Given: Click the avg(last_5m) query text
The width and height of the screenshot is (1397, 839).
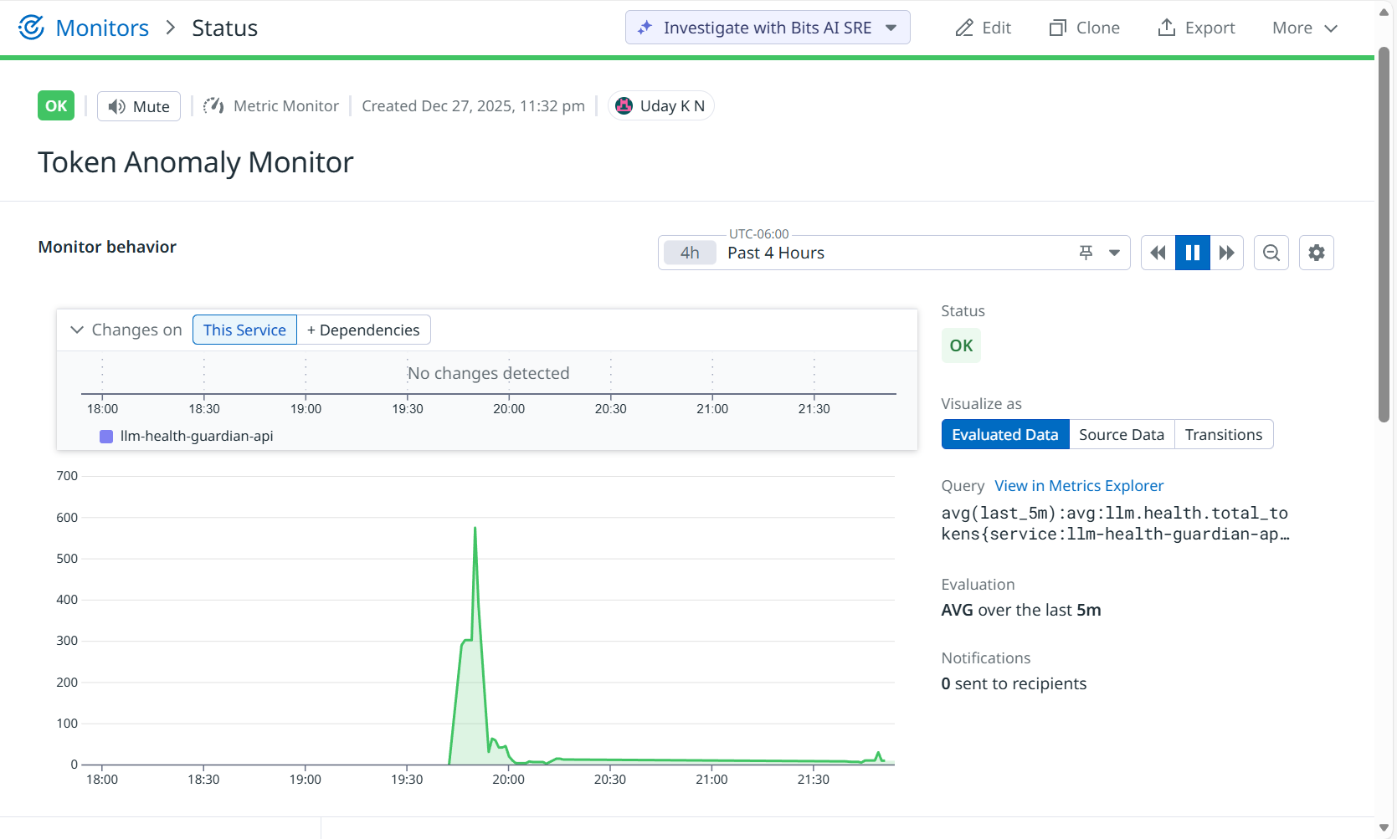Looking at the screenshot, I should tap(1115, 524).
